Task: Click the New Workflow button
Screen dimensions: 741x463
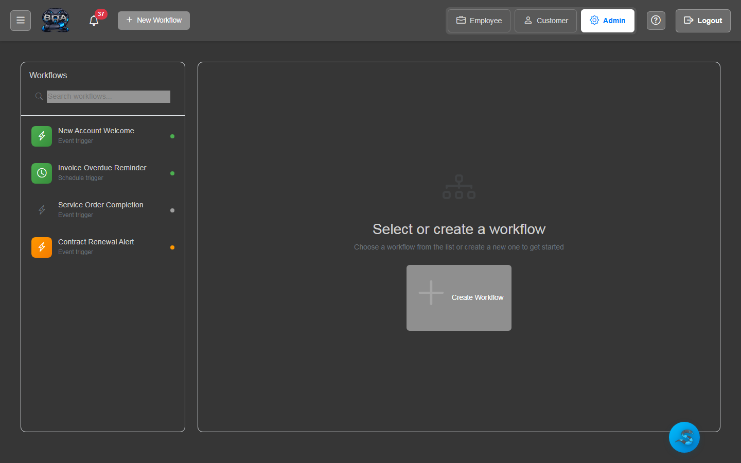Action: pos(154,21)
